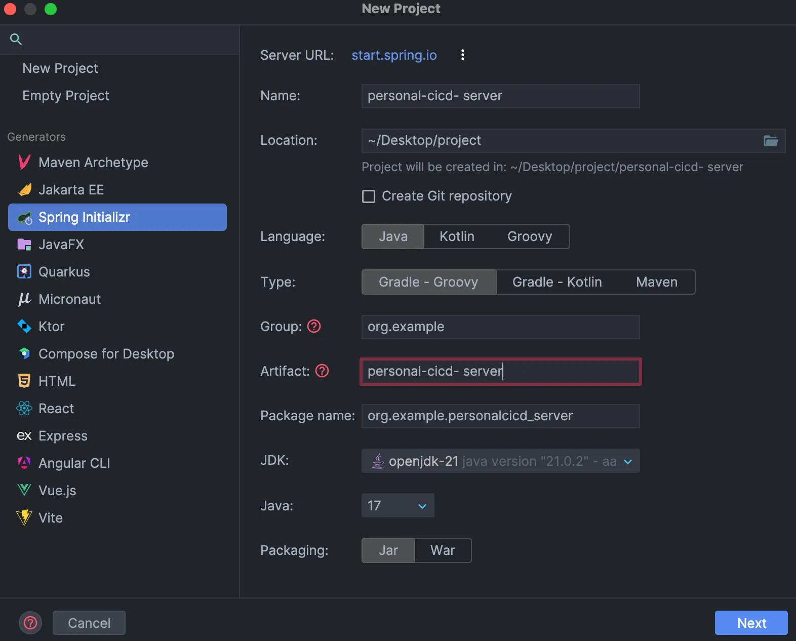Click the Java cup icon in JDK field

pos(378,461)
